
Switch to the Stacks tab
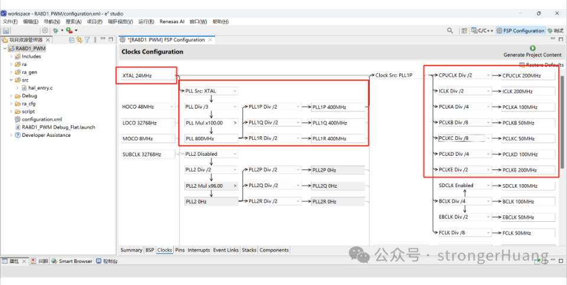point(249,250)
